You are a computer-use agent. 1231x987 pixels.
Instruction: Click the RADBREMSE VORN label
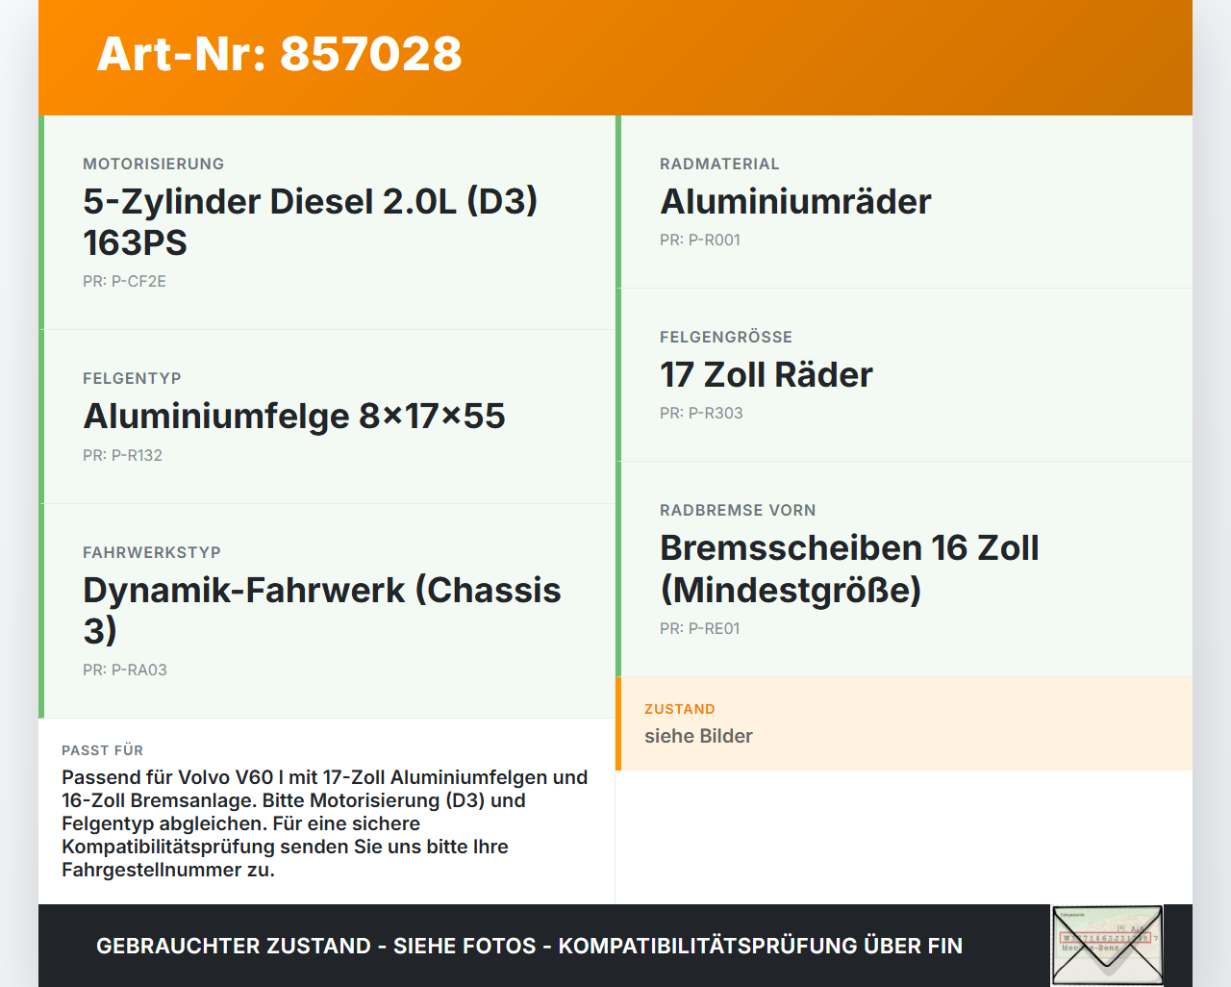738,510
